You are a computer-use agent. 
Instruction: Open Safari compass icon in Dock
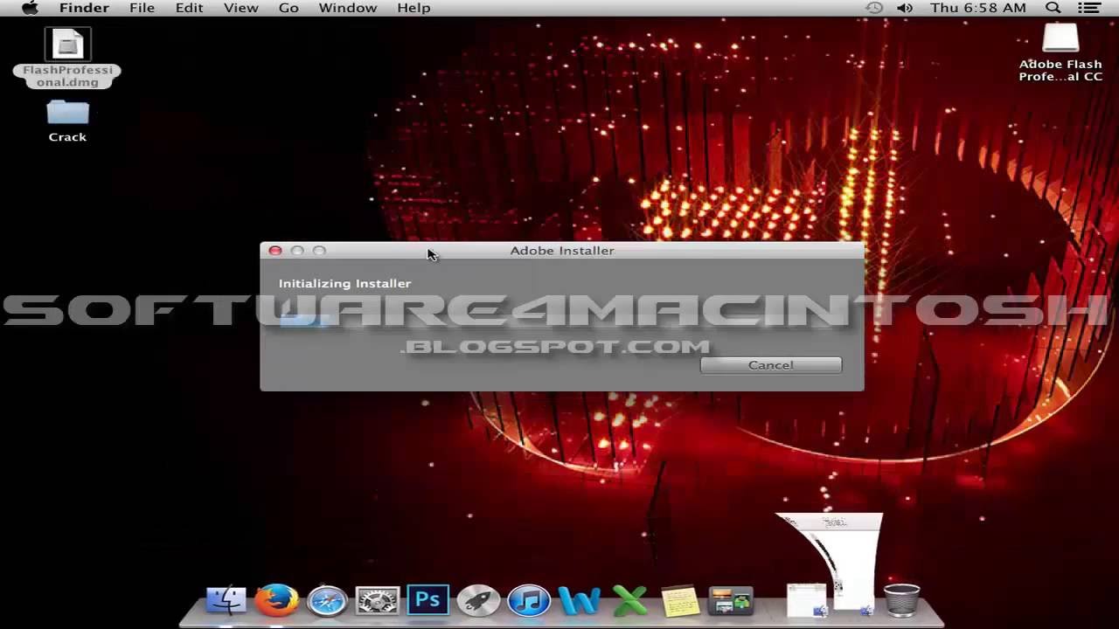[327, 601]
